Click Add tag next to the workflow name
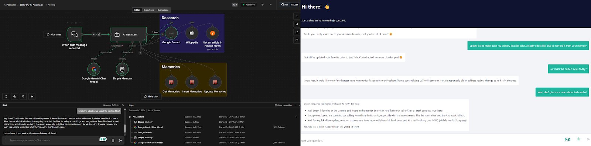Image resolution: width=591 pixels, height=146 pixels. [51, 5]
